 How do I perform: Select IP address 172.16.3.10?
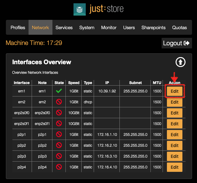[x=107, y=156]
